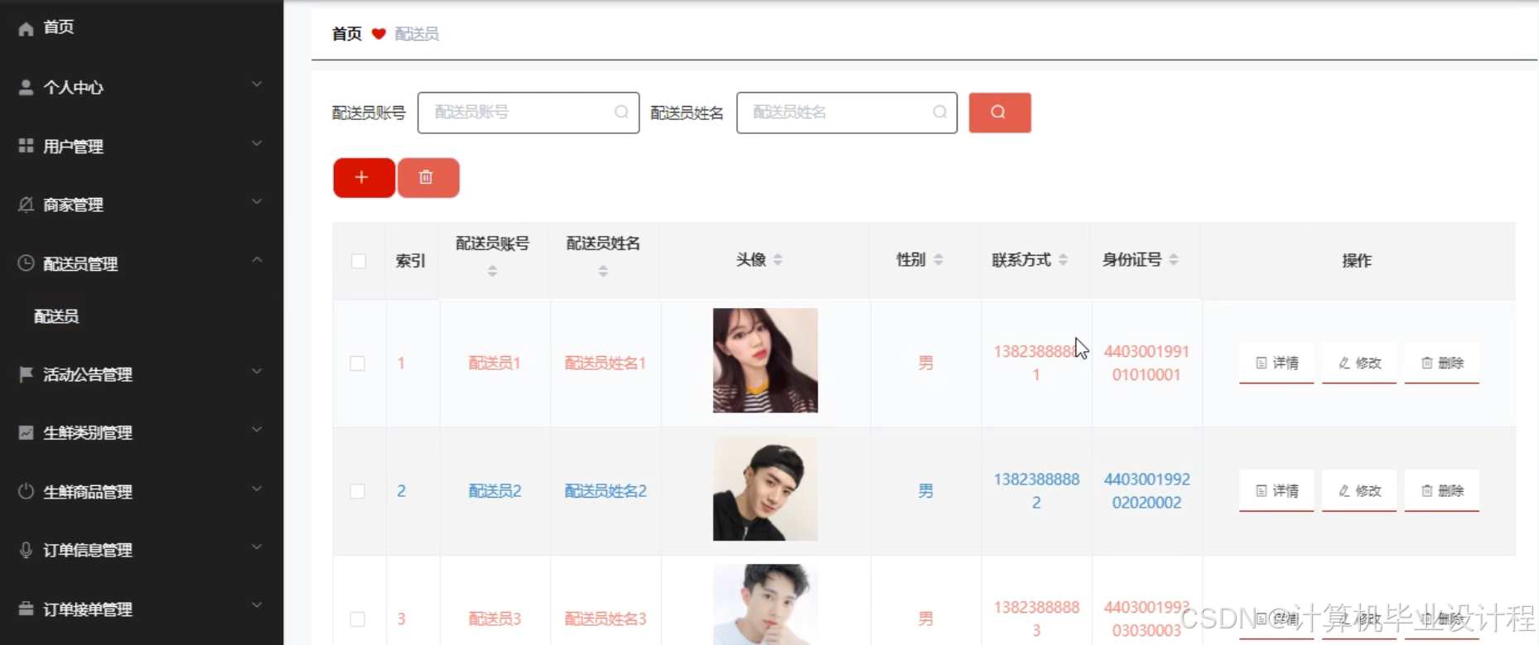Click avatar photo of 配送员2

point(765,489)
